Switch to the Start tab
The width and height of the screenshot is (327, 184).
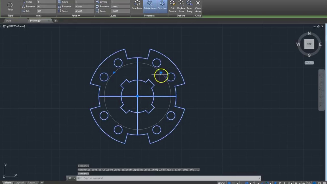coord(8,21)
